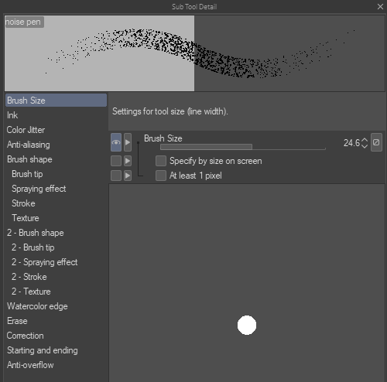Click the white brush size preview circle
This screenshot has width=387, height=382.
pos(247,326)
